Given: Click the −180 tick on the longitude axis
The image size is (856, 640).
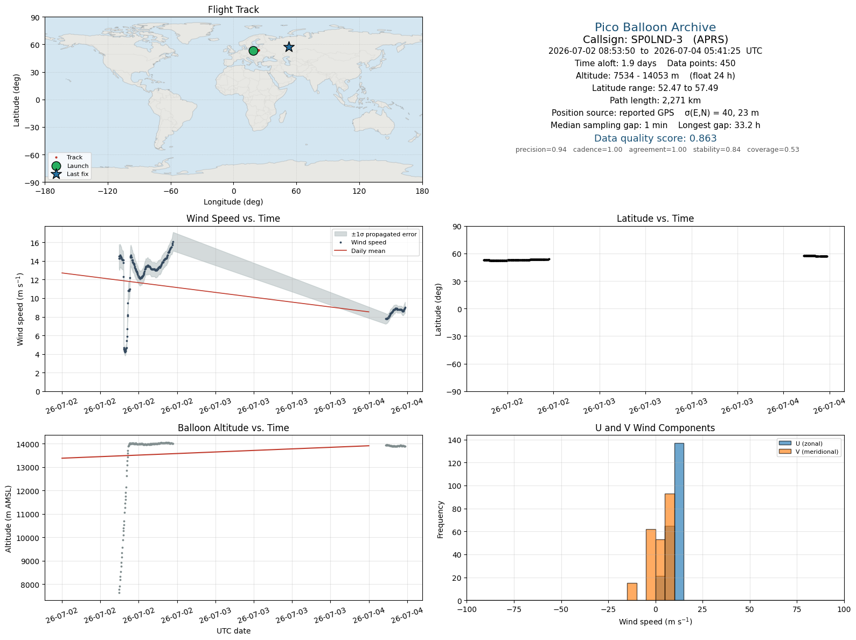Looking at the screenshot, I should [45, 191].
